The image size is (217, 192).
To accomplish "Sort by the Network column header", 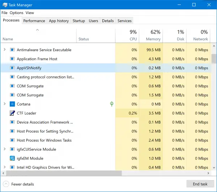I will pos(198,36).
